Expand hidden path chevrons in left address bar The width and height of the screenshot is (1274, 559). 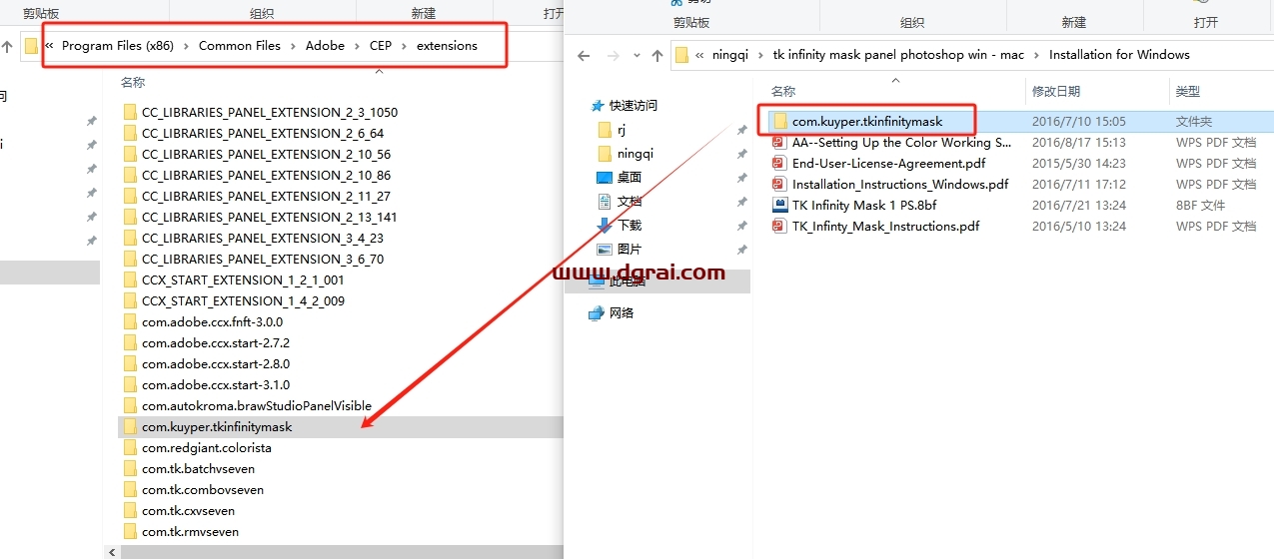coord(49,46)
